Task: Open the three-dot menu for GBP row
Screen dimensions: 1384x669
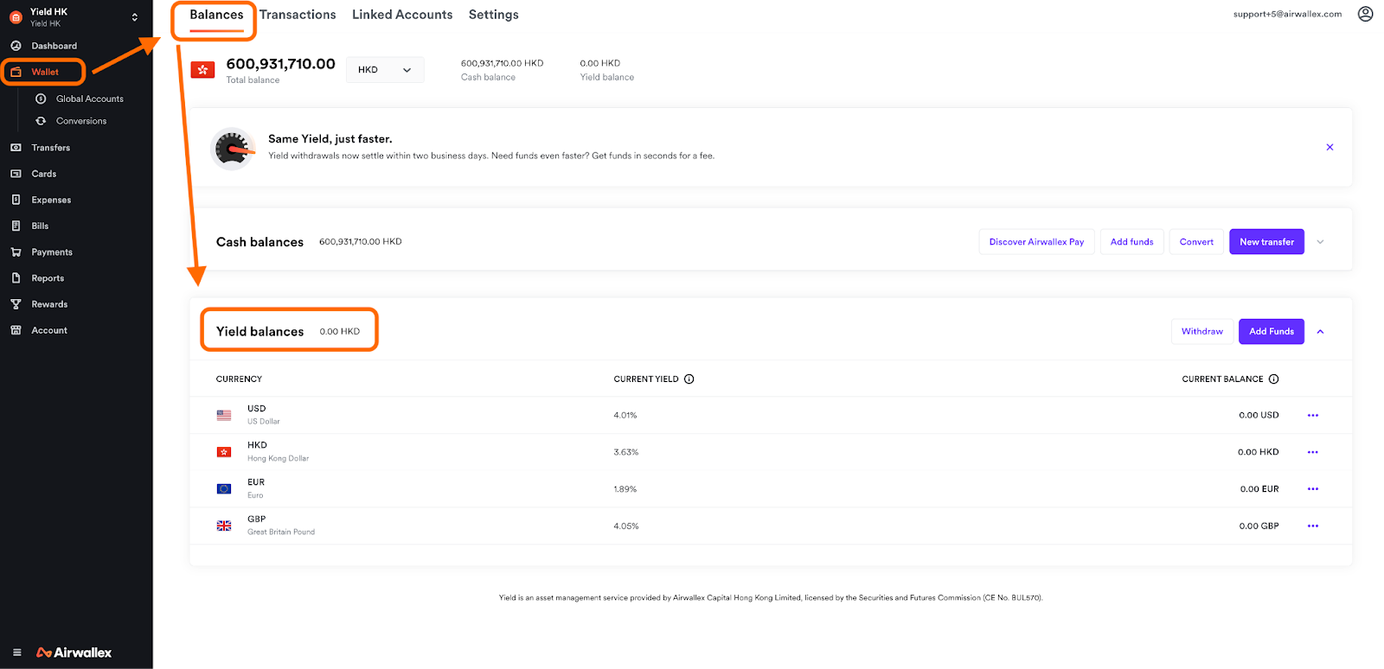Action: click(x=1312, y=526)
